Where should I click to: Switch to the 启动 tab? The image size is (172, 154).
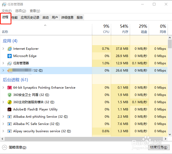tap(46, 17)
